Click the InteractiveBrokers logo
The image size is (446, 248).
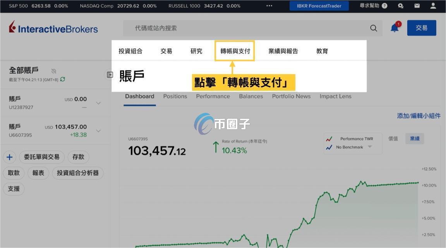pos(53,28)
